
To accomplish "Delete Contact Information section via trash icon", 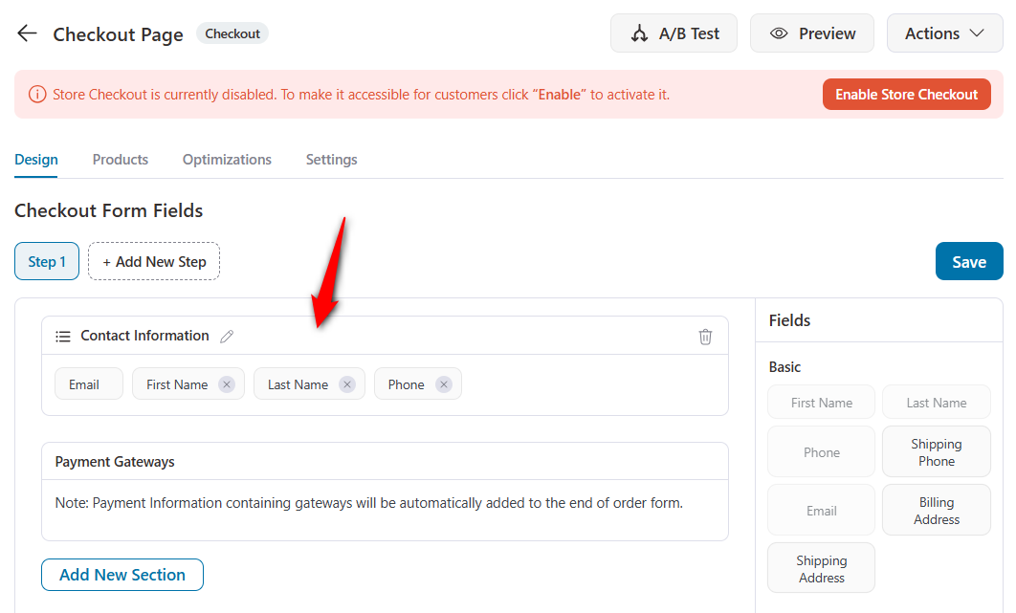I will point(705,337).
